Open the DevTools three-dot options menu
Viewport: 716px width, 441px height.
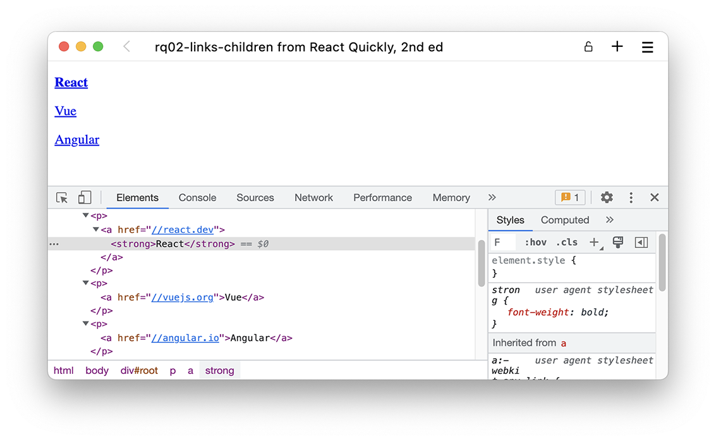631,197
